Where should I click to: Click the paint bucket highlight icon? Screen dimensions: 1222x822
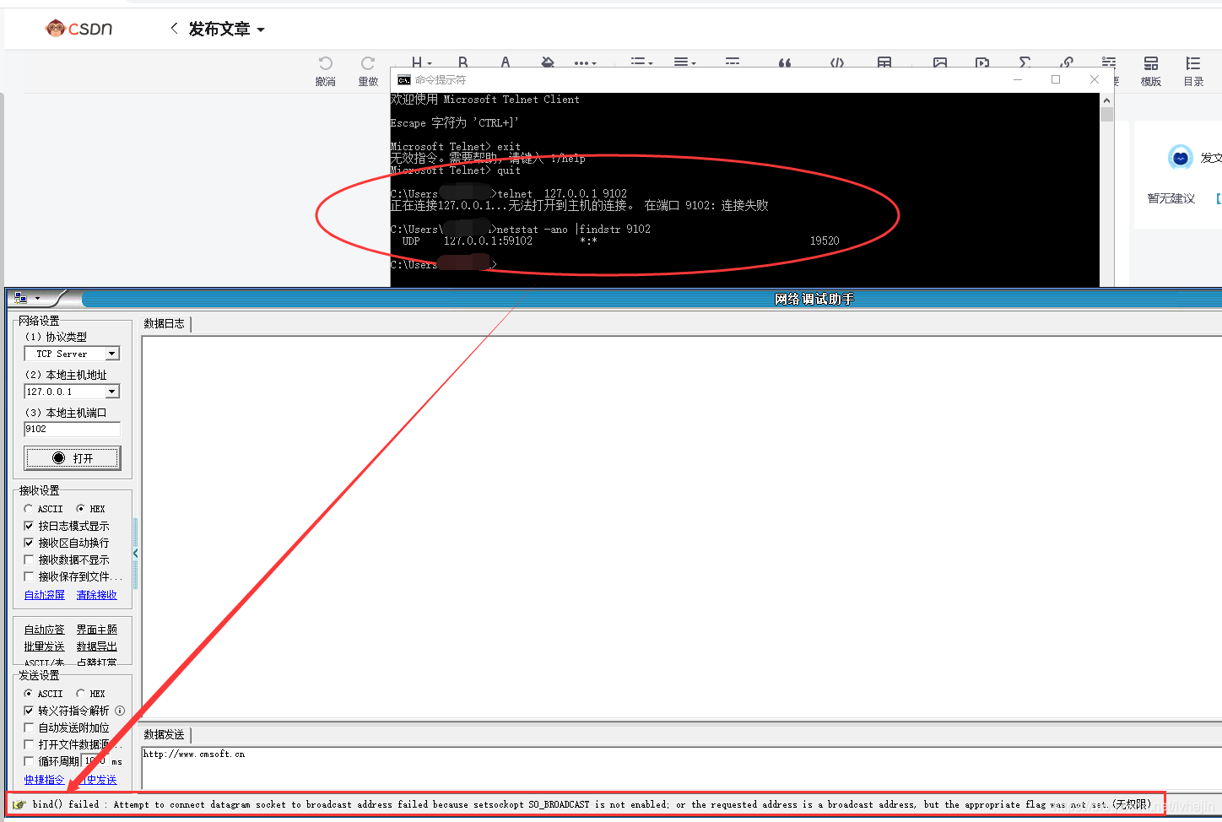point(547,62)
